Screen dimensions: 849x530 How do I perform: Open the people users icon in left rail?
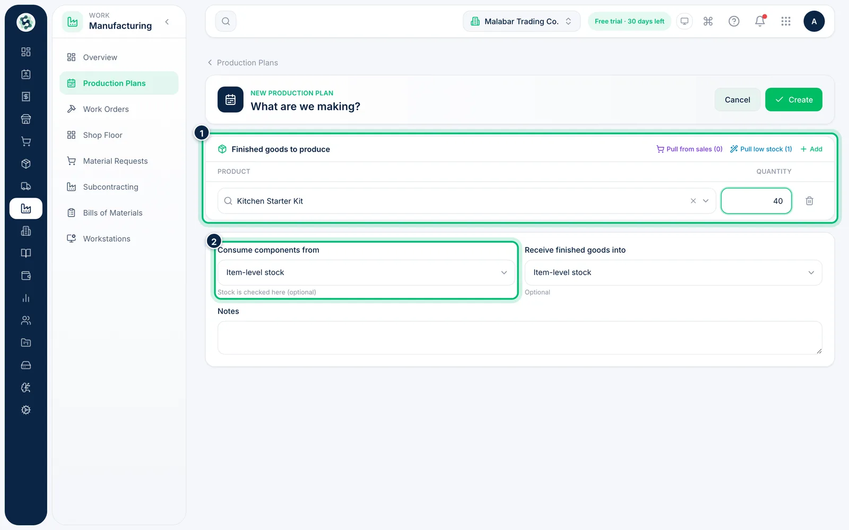click(25, 320)
